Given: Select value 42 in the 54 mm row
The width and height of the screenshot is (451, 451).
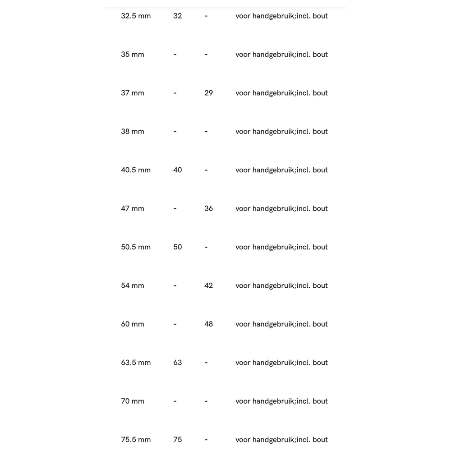Looking at the screenshot, I should [x=208, y=285].
